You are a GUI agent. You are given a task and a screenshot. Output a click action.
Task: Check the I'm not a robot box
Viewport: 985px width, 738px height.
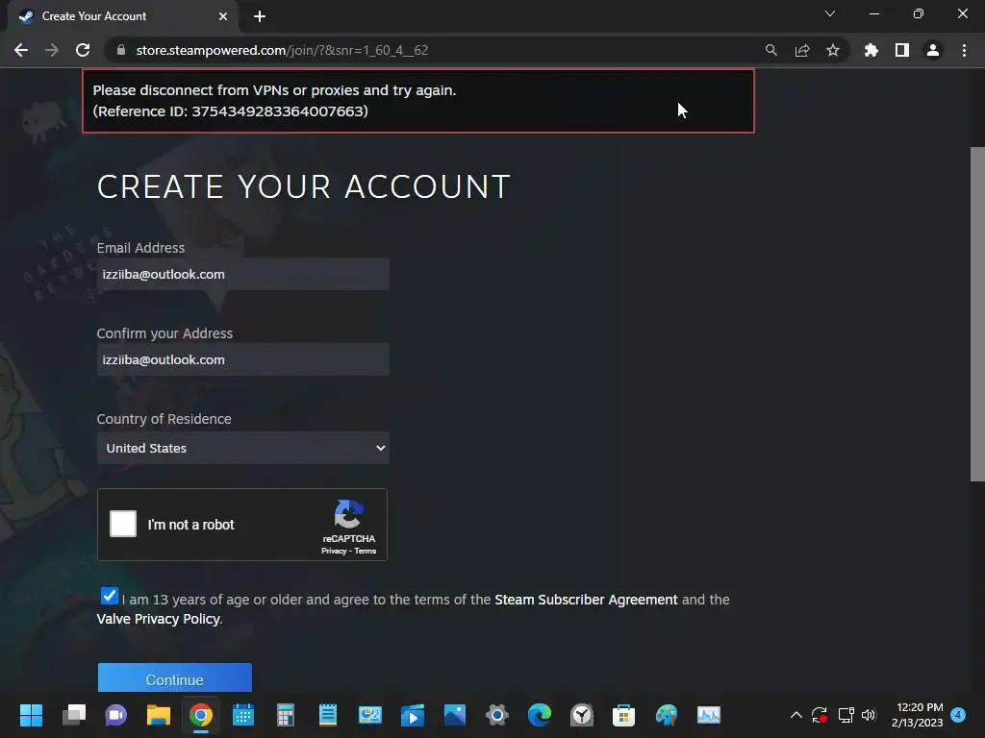[123, 524]
